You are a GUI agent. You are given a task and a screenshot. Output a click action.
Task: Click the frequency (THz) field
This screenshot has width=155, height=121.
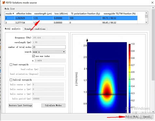pos(49,38)
